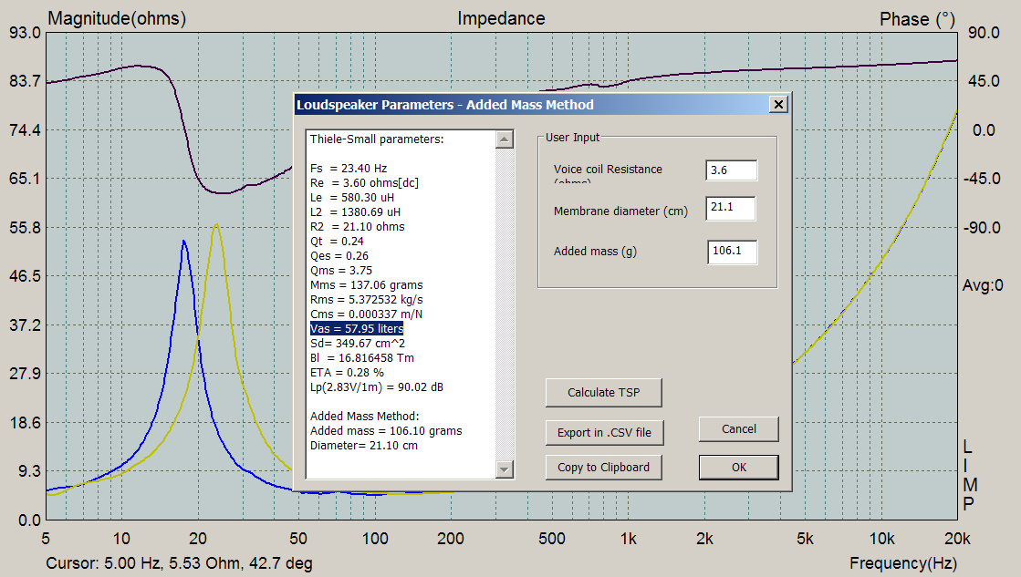The height and width of the screenshot is (577, 1021).
Task: Click the Lp(2.83V/1m) = 90.02 dB line
Action: pyautogui.click(x=377, y=386)
